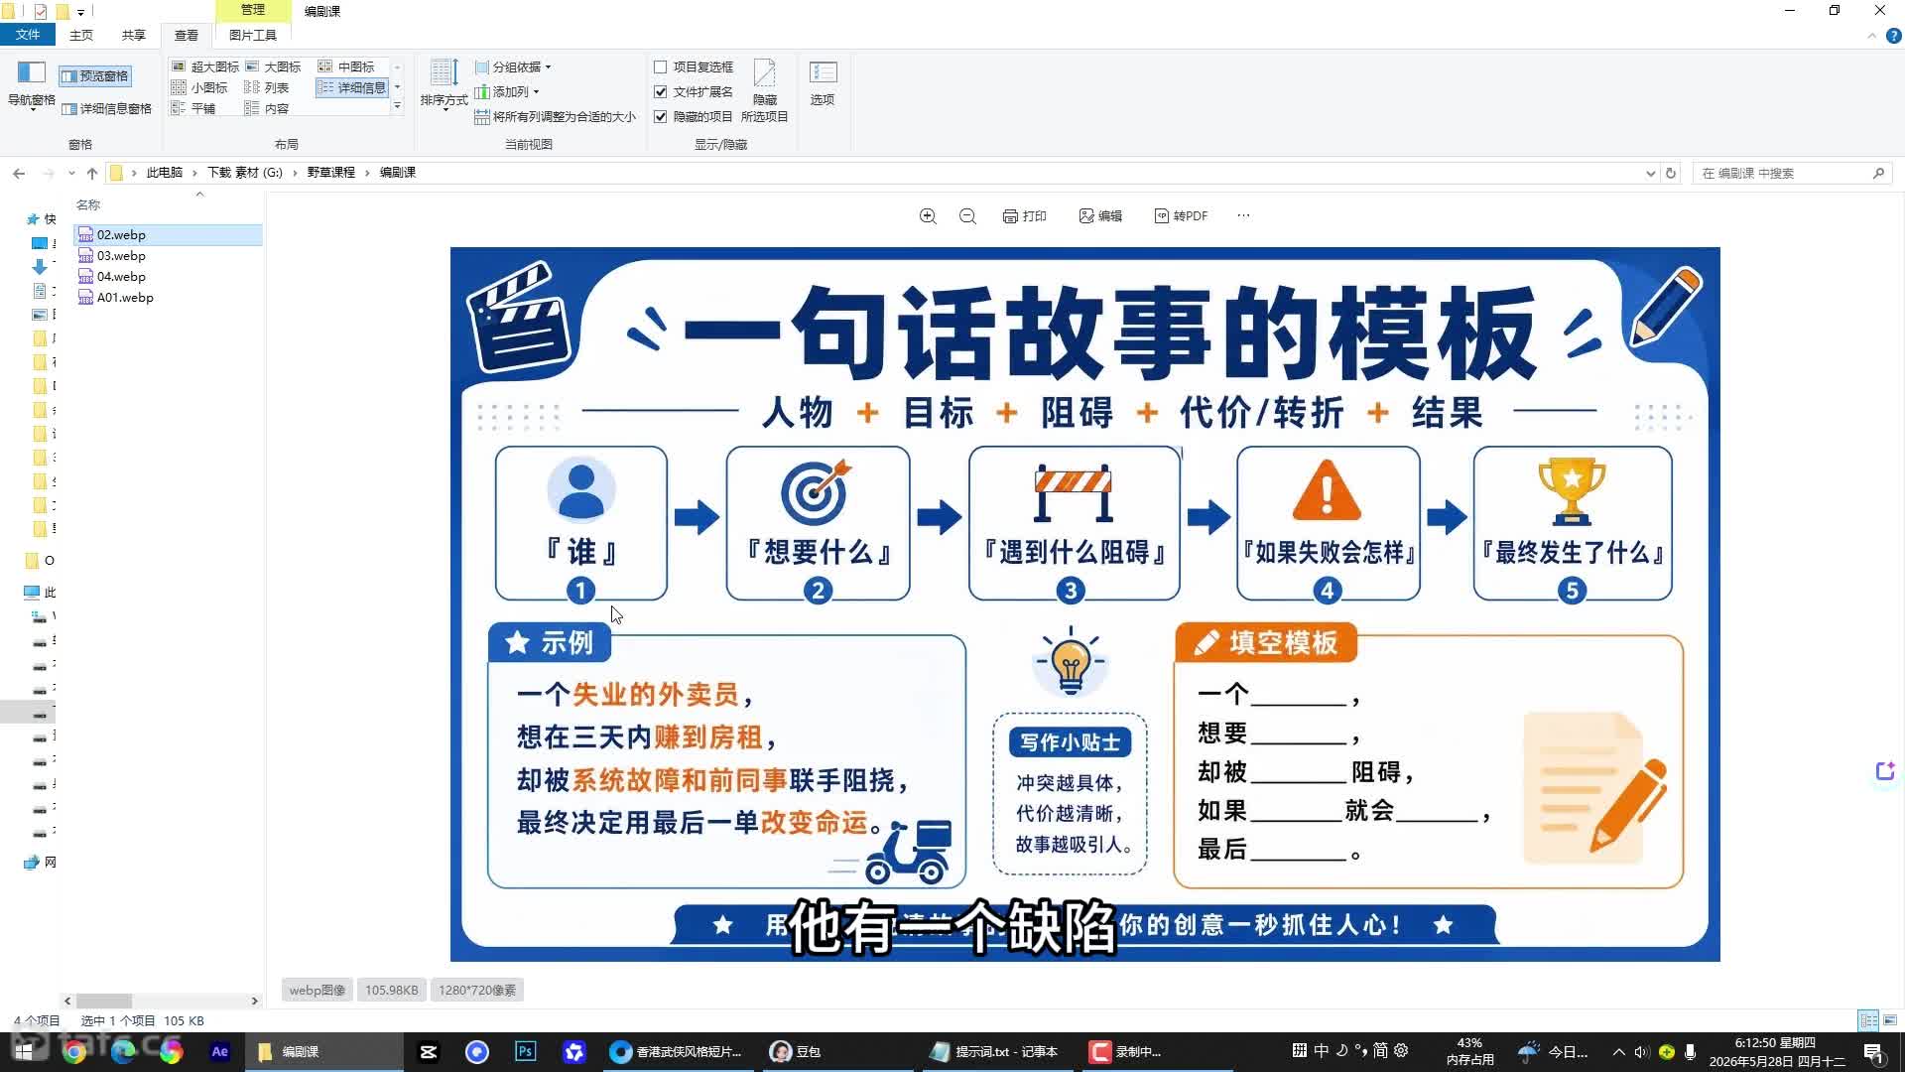Expand the group by (分组依据) dropdown
This screenshot has width=1905, height=1072.
point(513,67)
